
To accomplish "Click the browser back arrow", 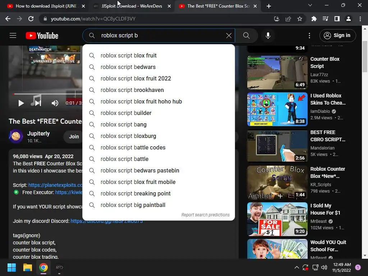I will tap(8, 19).
